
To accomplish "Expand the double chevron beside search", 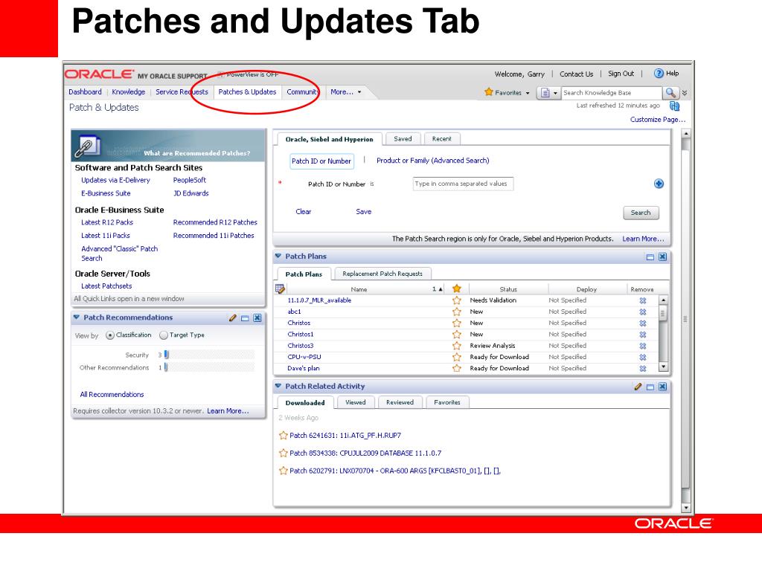I will [x=685, y=93].
